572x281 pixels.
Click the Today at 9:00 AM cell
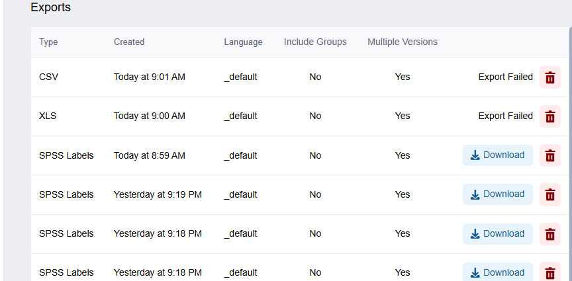pyautogui.click(x=149, y=116)
